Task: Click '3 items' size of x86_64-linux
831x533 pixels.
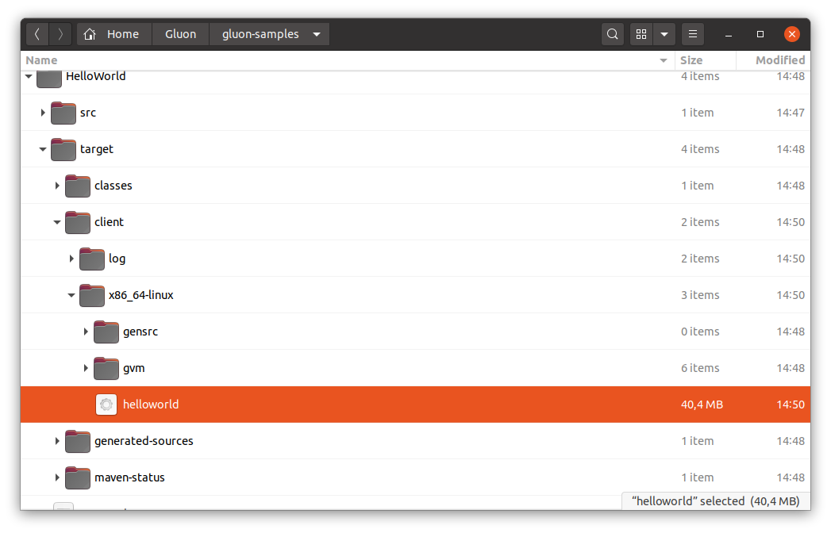Action: click(700, 295)
